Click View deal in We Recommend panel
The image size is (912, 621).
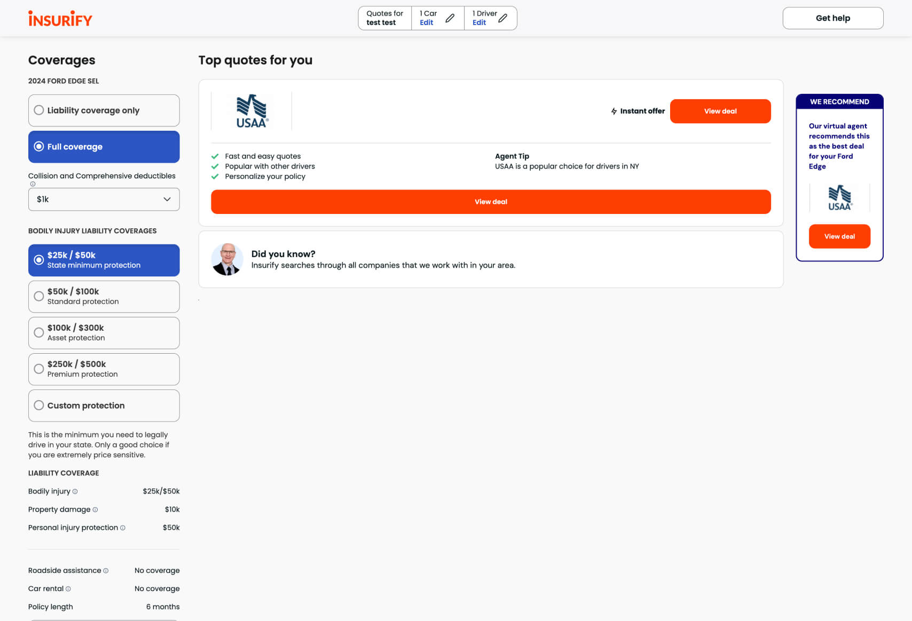[839, 236]
